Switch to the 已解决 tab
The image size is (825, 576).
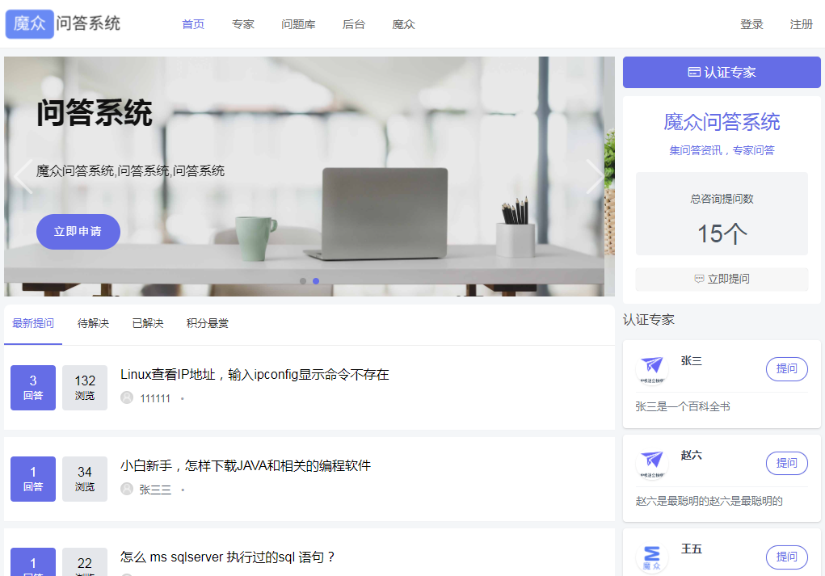(x=148, y=323)
